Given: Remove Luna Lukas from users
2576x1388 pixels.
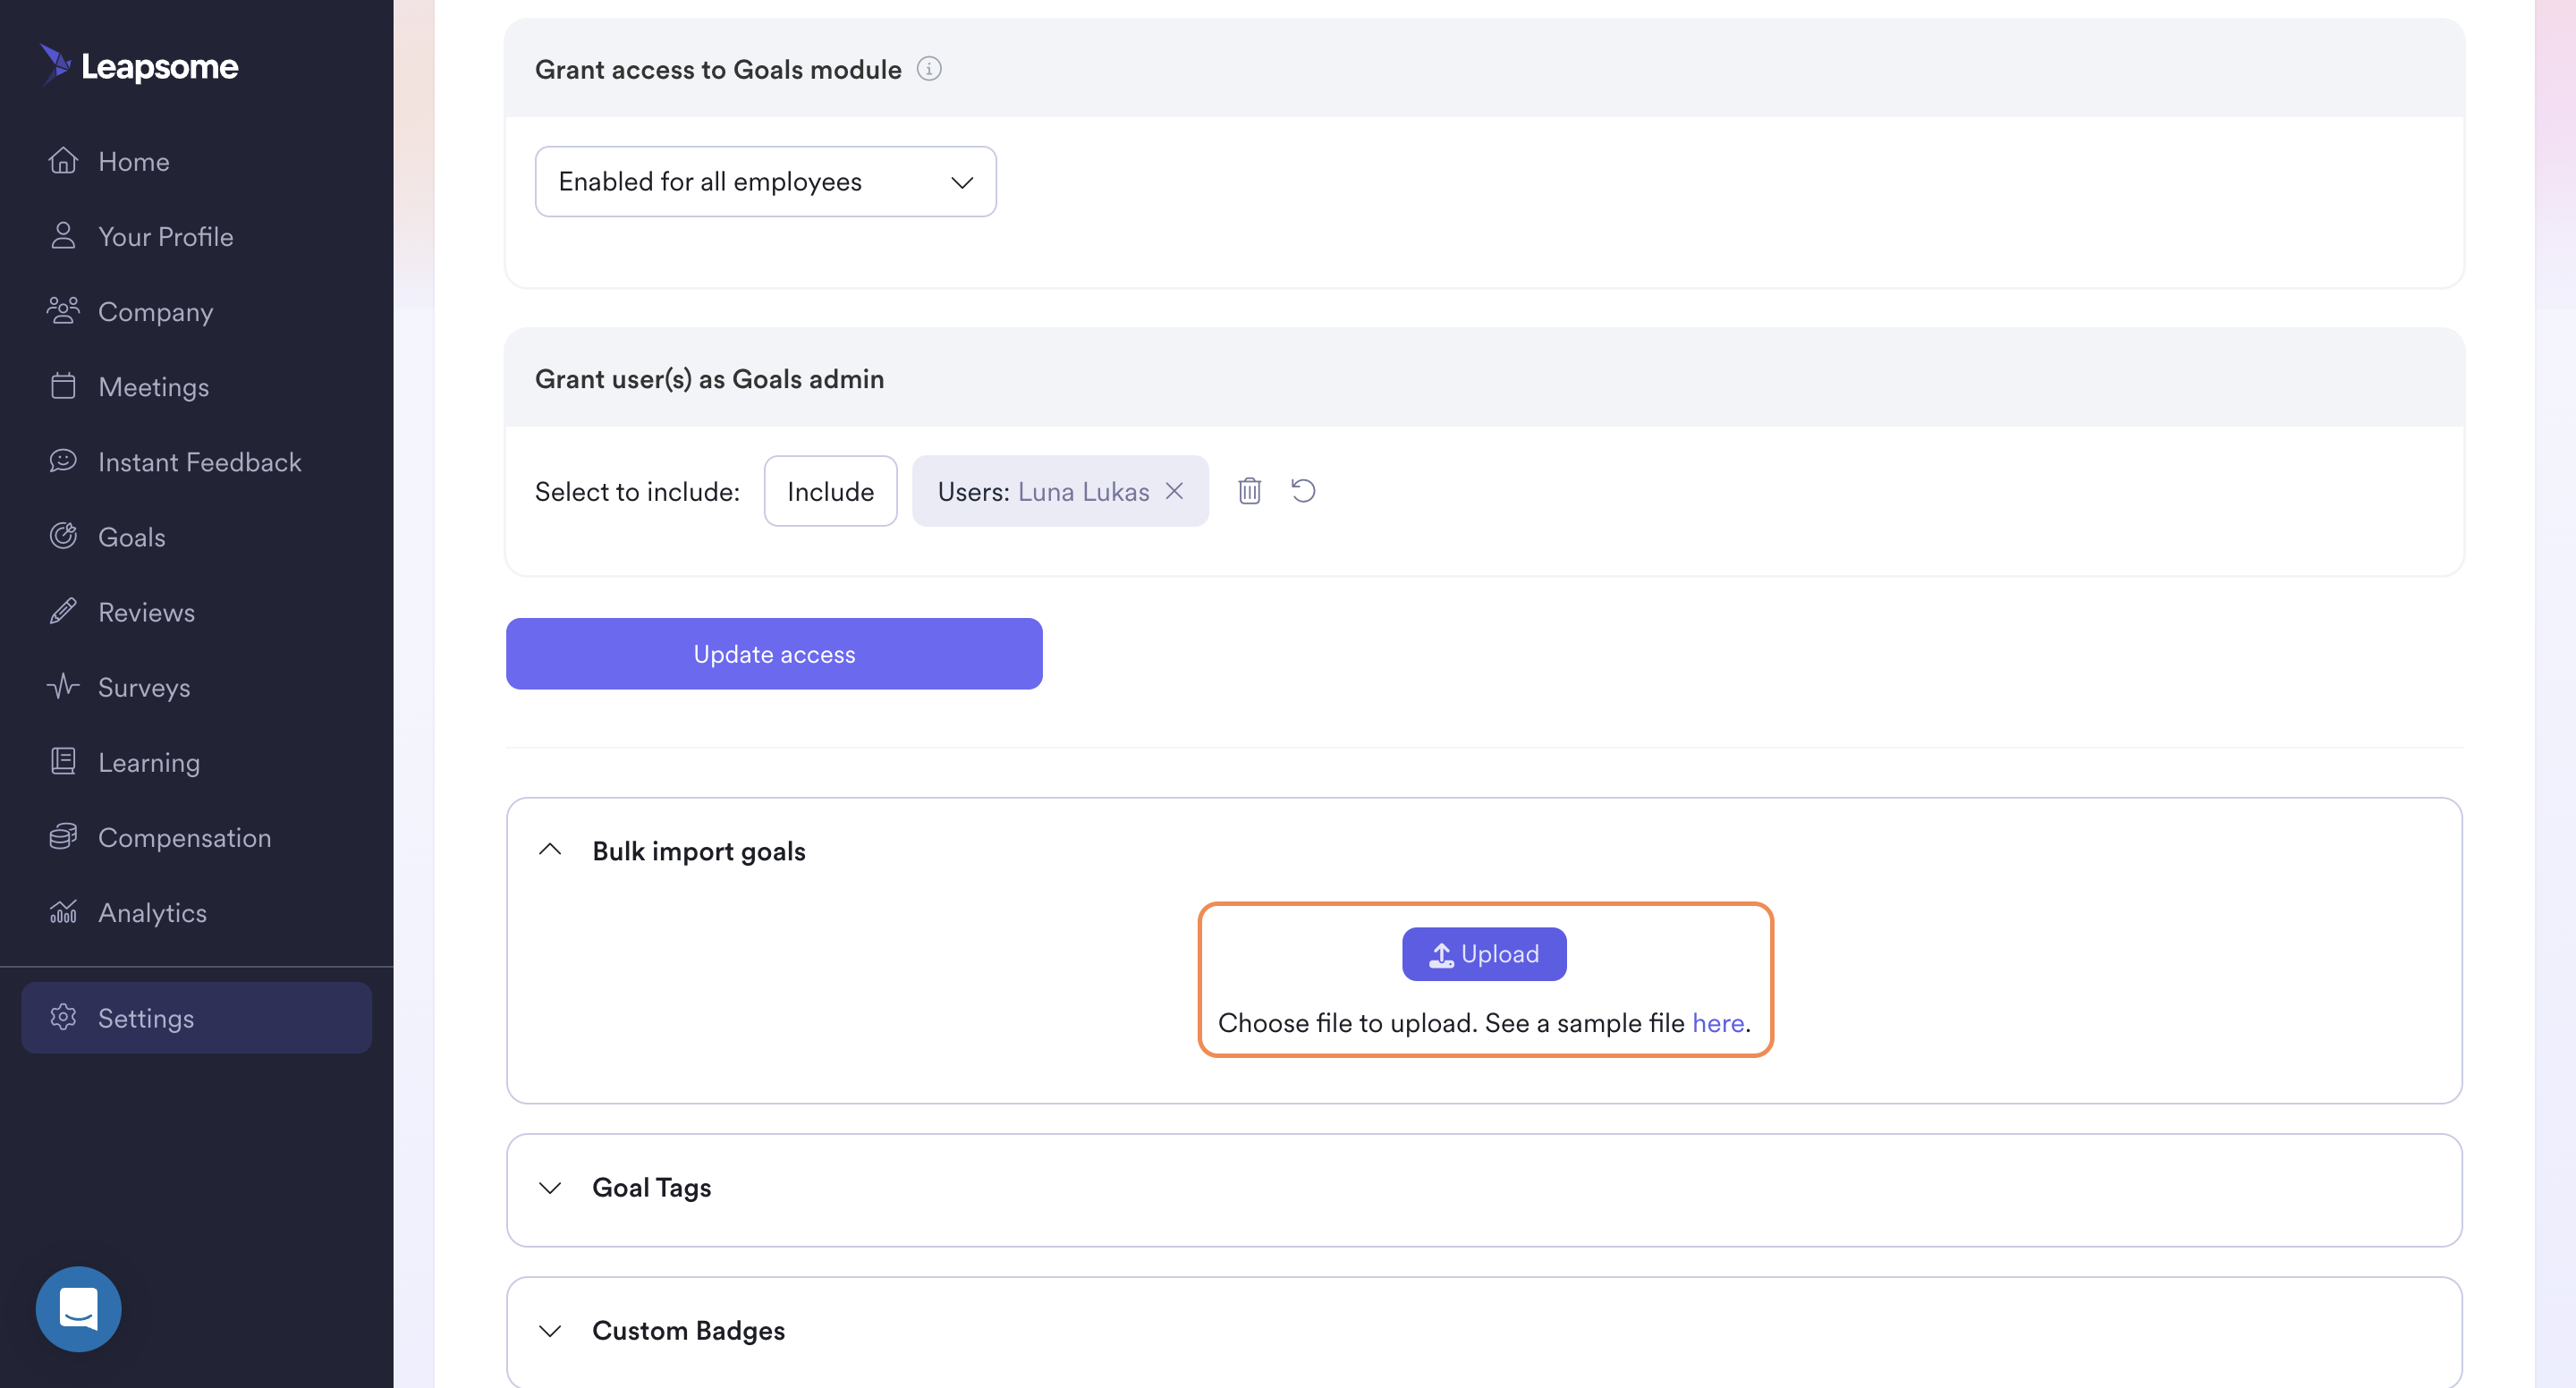Looking at the screenshot, I should click(x=1174, y=490).
